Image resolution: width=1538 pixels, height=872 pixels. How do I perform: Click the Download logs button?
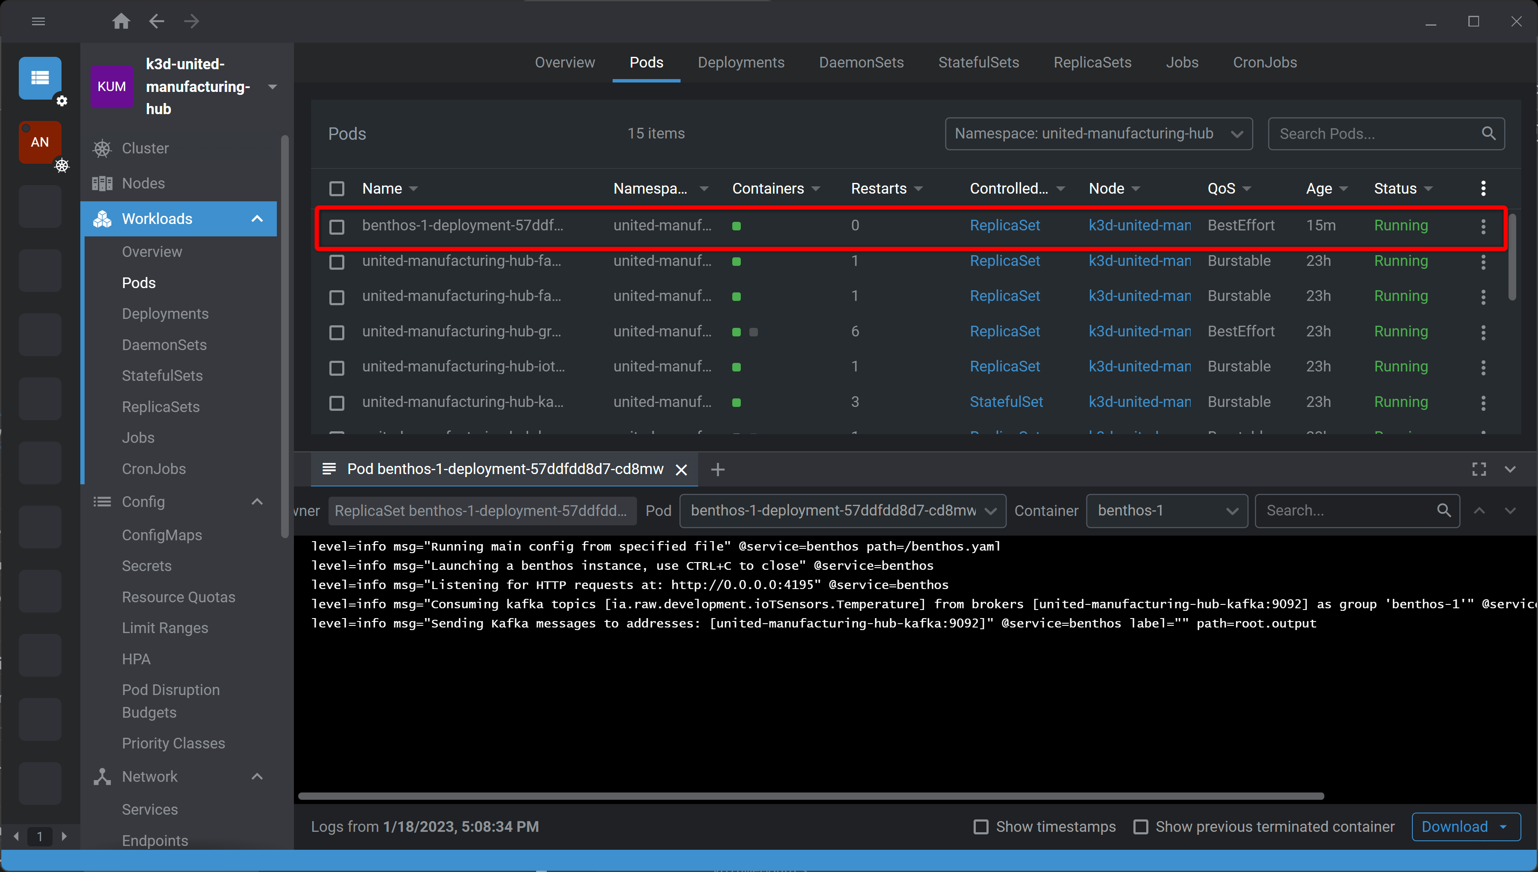coord(1454,827)
